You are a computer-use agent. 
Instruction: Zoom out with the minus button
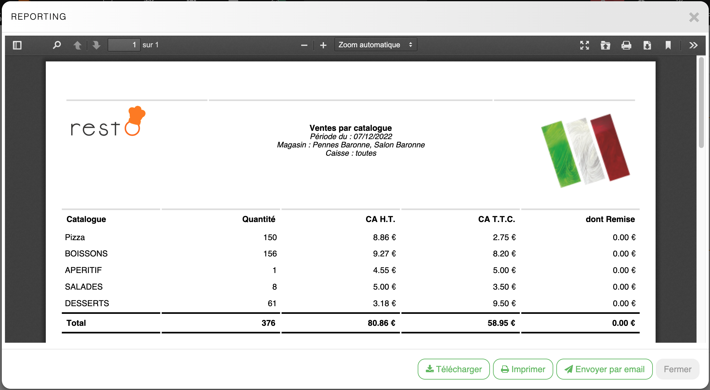coord(304,45)
